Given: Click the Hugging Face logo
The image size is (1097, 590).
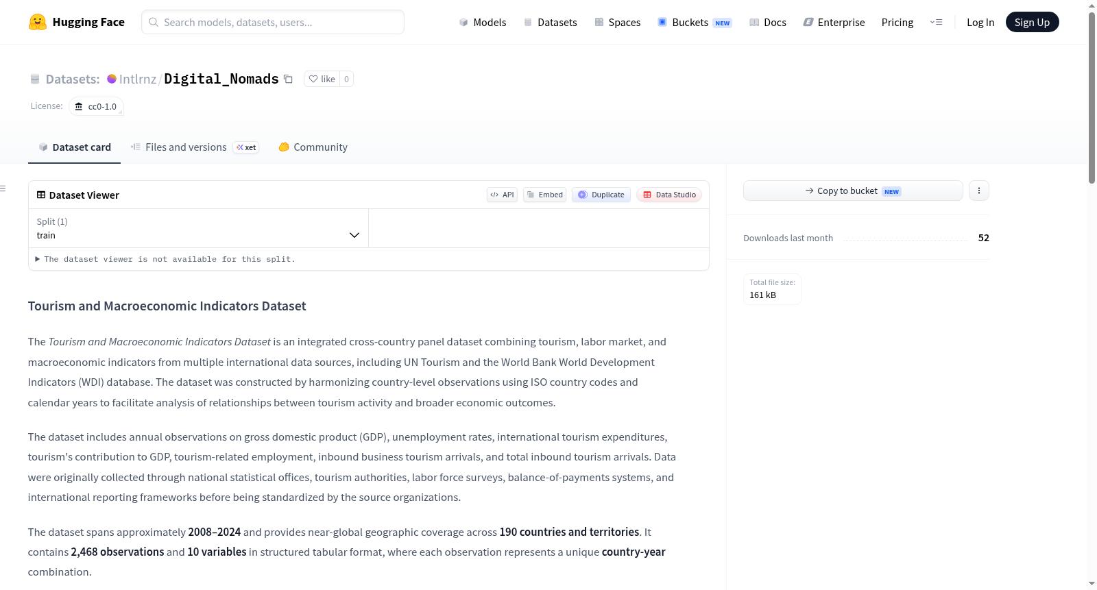Looking at the screenshot, I should 76,22.
